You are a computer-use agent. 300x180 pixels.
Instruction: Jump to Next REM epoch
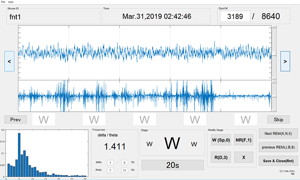(x=277, y=133)
